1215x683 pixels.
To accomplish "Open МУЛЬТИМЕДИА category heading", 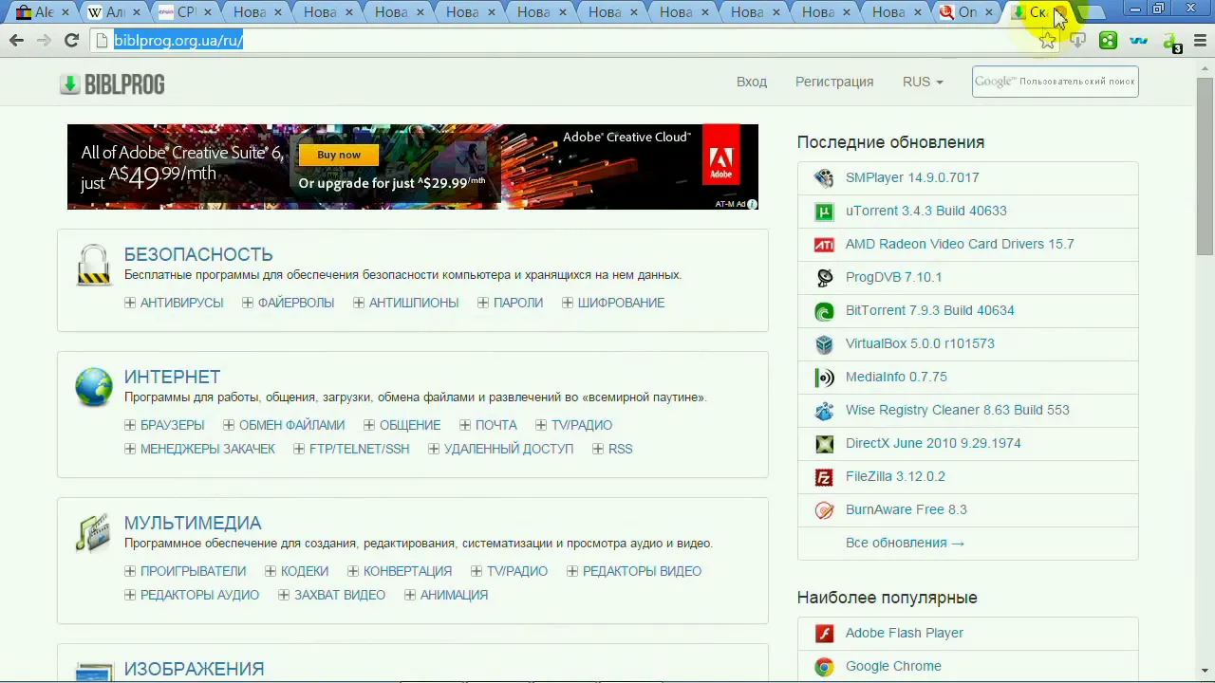I will pos(193,523).
